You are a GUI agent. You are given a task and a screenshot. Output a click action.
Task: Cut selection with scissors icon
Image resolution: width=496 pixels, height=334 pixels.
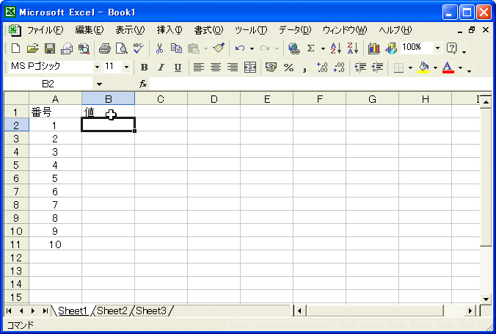(159, 48)
